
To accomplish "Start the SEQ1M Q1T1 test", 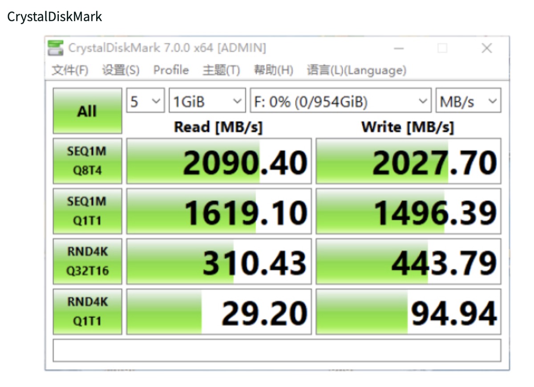I will [x=87, y=211].
